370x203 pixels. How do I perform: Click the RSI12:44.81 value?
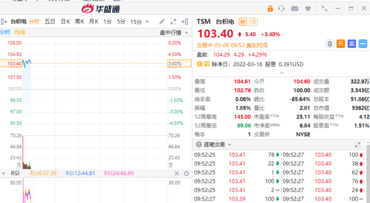80,174
